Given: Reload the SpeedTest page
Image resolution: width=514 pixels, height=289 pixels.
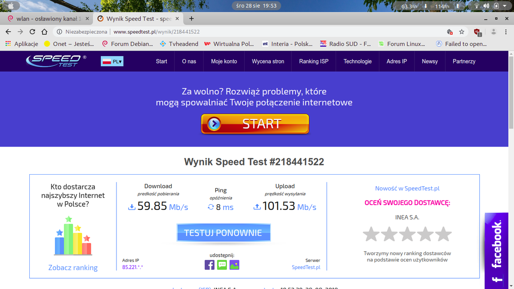Looking at the screenshot, I should 33,32.
